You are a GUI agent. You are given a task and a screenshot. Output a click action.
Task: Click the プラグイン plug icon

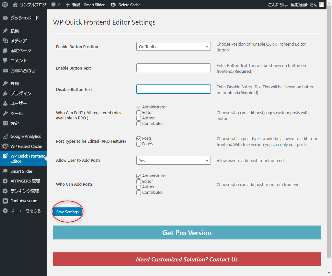coord(5,94)
